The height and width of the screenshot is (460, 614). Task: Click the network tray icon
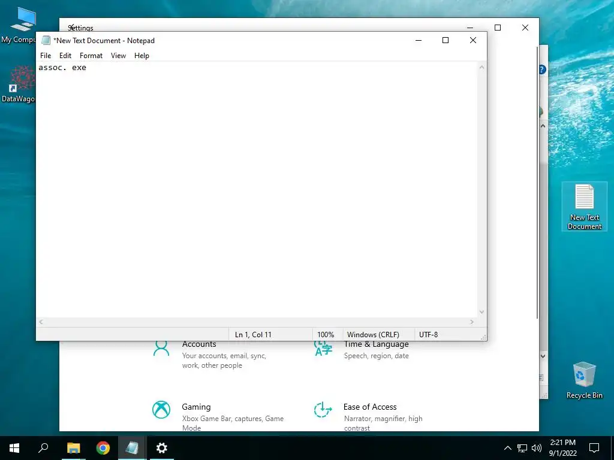[x=522, y=448]
